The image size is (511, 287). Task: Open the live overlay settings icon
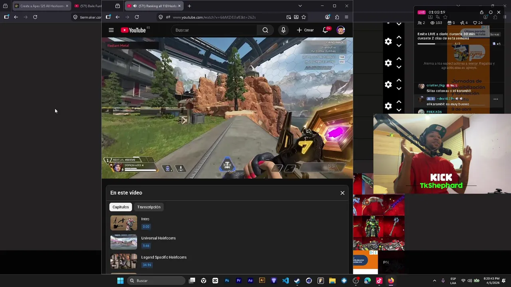491,12
